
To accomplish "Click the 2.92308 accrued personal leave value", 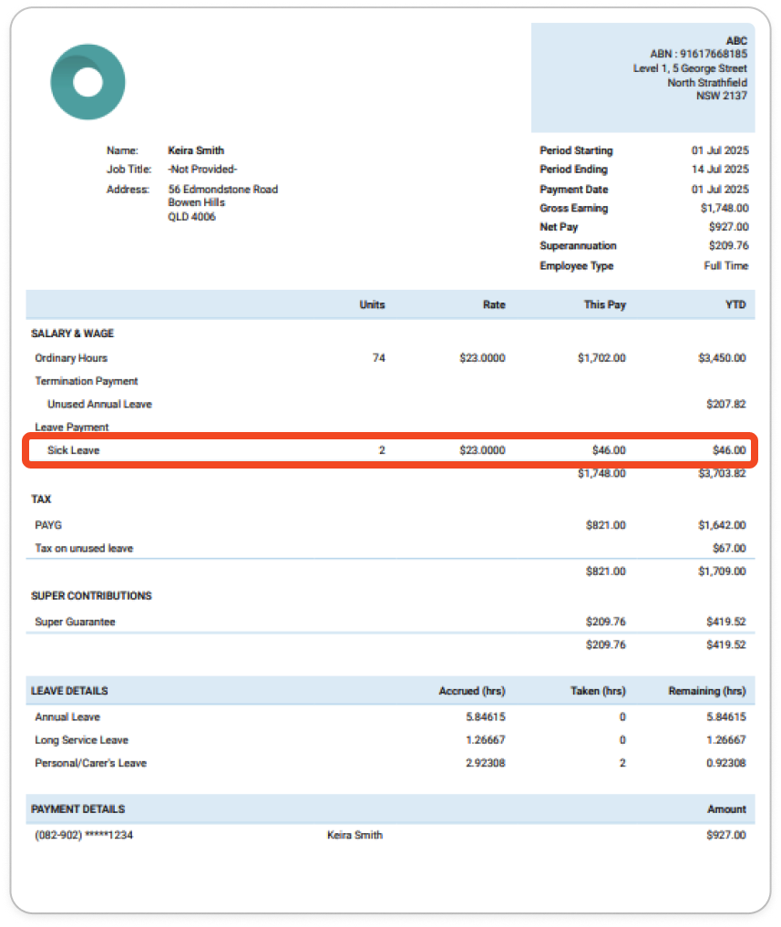I will tap(486, 763).
